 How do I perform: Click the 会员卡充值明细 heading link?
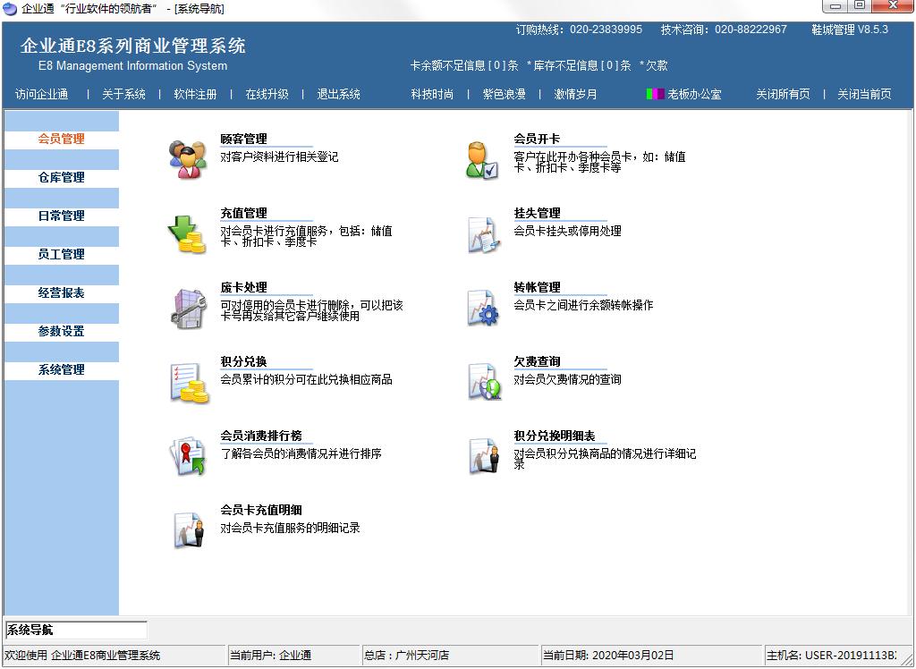pos(261,510)
